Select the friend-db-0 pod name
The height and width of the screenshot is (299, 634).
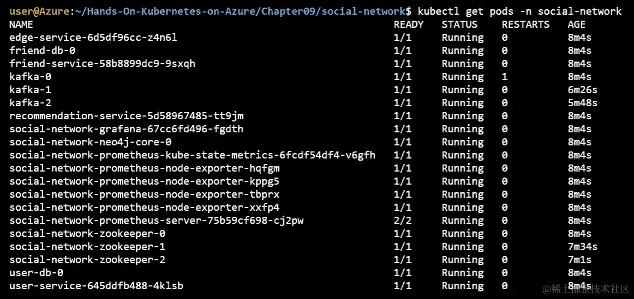(43, 51)
